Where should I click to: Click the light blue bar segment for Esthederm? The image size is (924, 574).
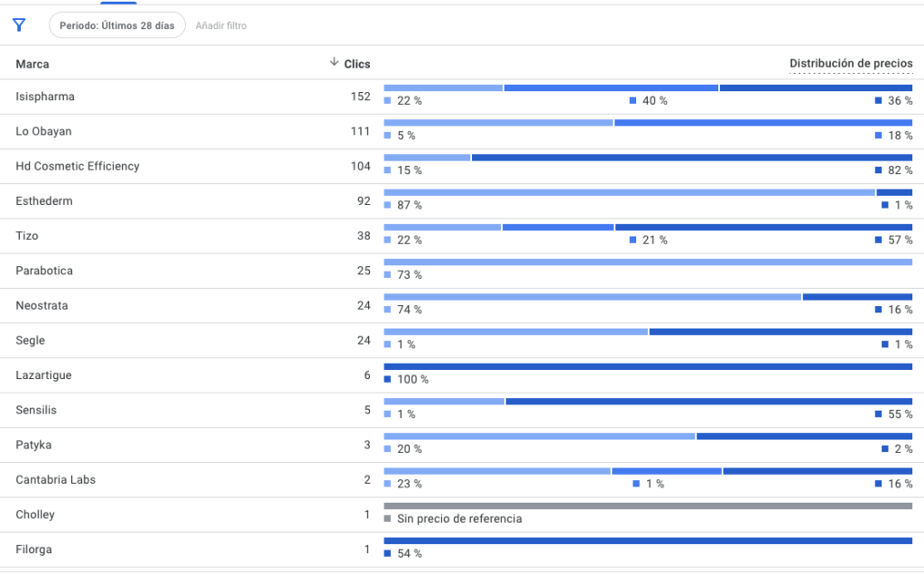629,192
